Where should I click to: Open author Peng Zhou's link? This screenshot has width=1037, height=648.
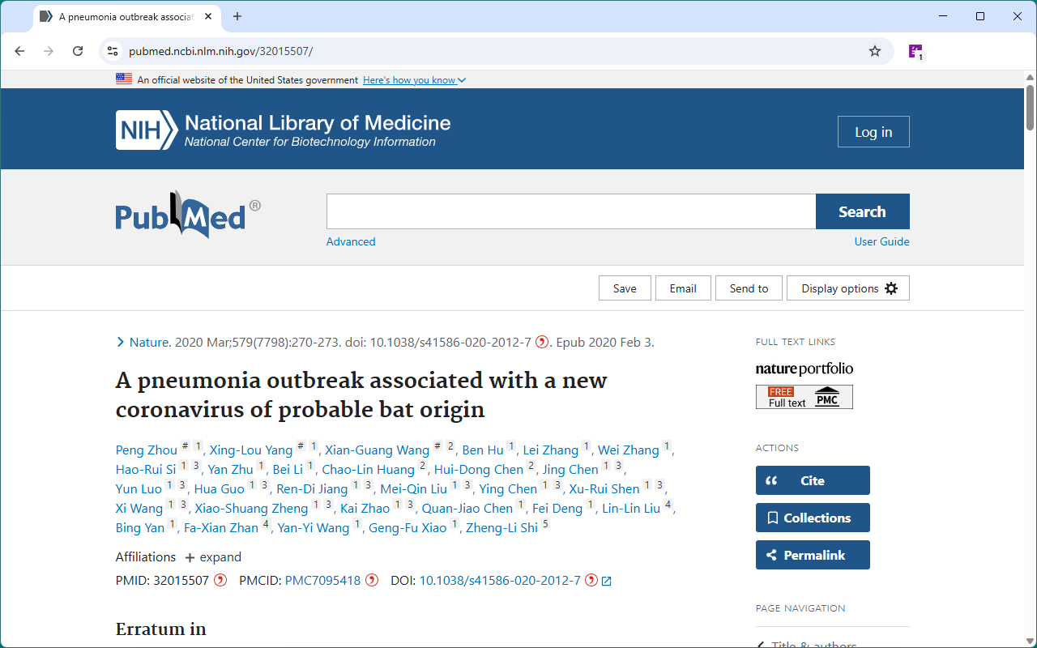pos(147,450)
